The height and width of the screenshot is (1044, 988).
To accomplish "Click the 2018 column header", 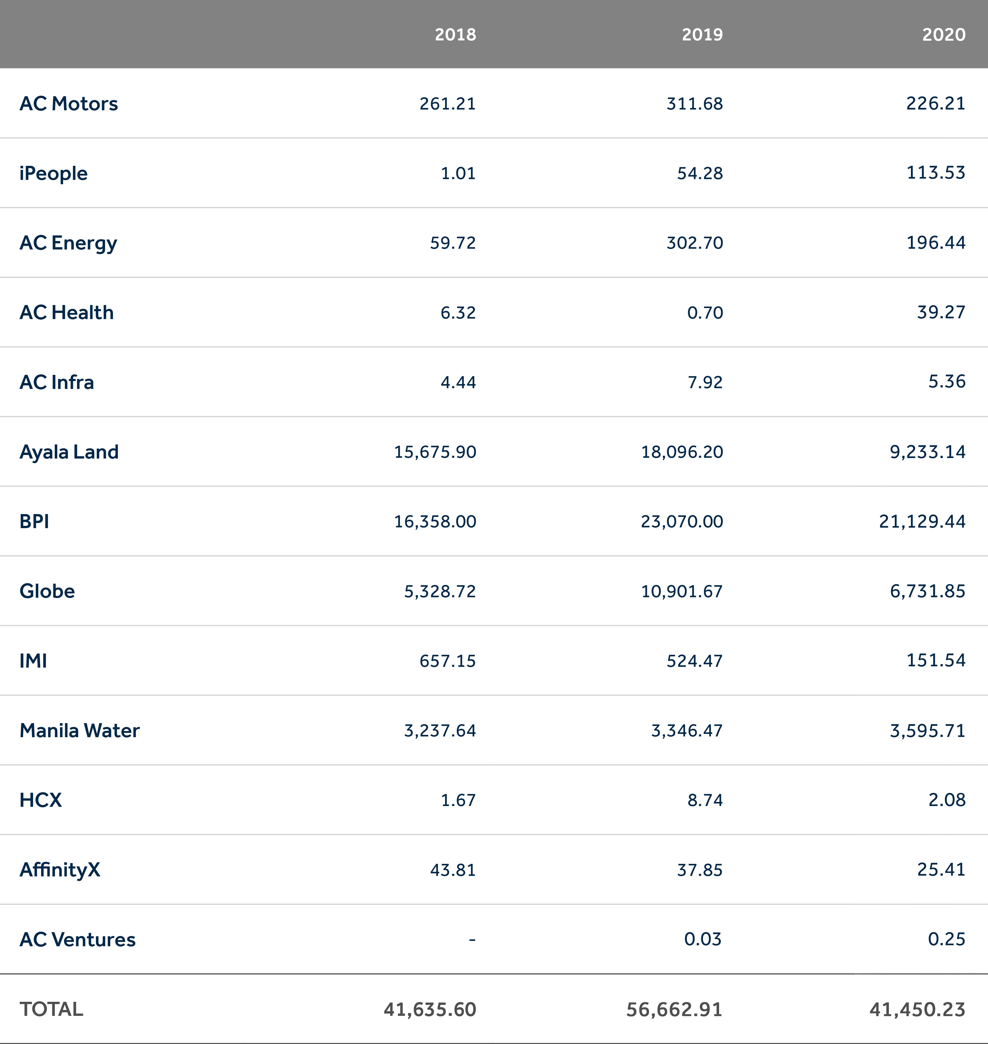I will tap(455, 35).
